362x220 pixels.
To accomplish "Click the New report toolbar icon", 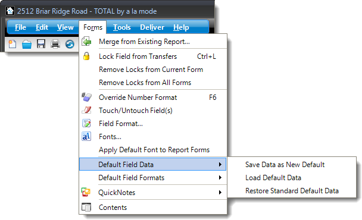I will click(13, 44).
